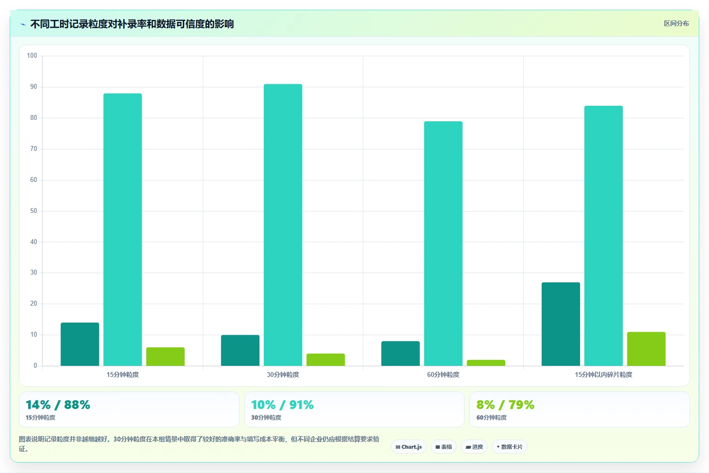Select the 表格 chip
709x473 pixels.
[x=444, y=447]
